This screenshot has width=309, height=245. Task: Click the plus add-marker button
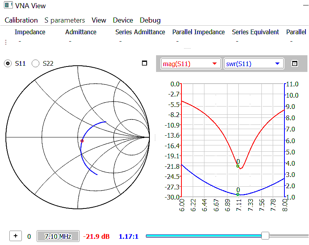click(x=16, y=236)
